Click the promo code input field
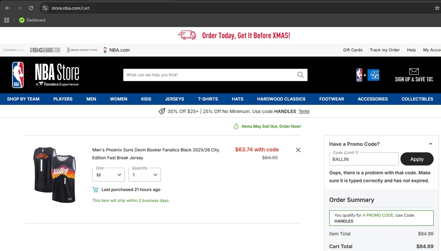The width and height of the screenshot is (441, 251). (364, 159)
